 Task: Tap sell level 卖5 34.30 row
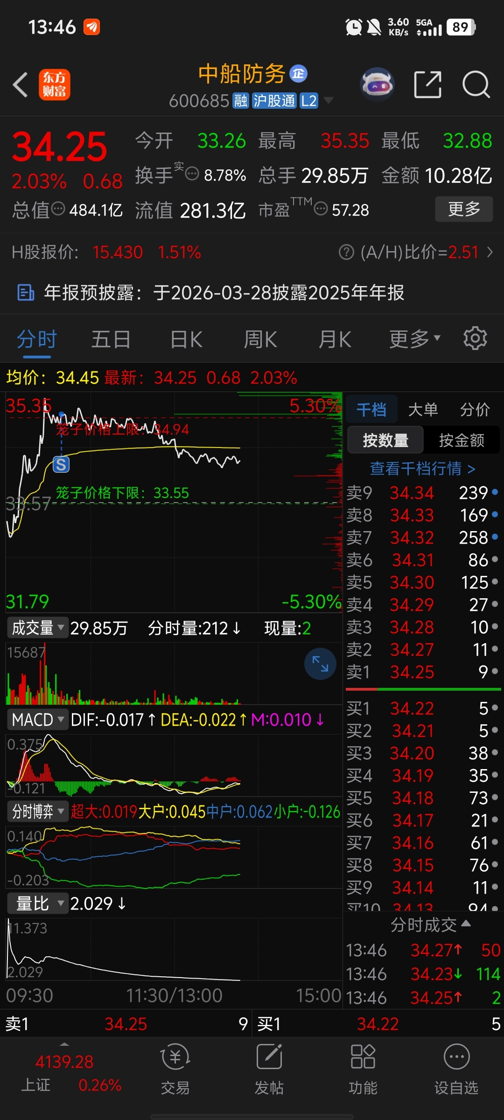pyautogui.click(x=422, y=582)
